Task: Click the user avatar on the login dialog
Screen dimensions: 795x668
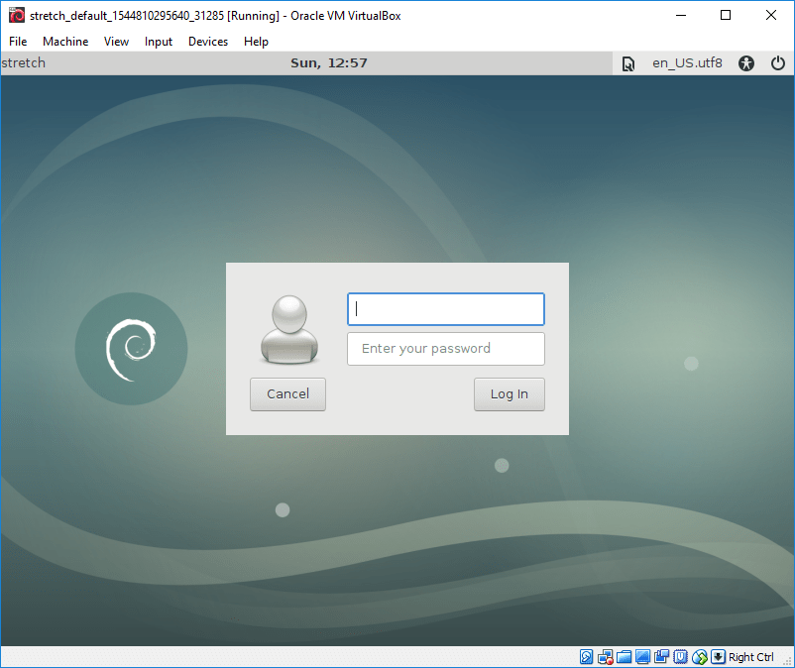Action: [287, 328]
